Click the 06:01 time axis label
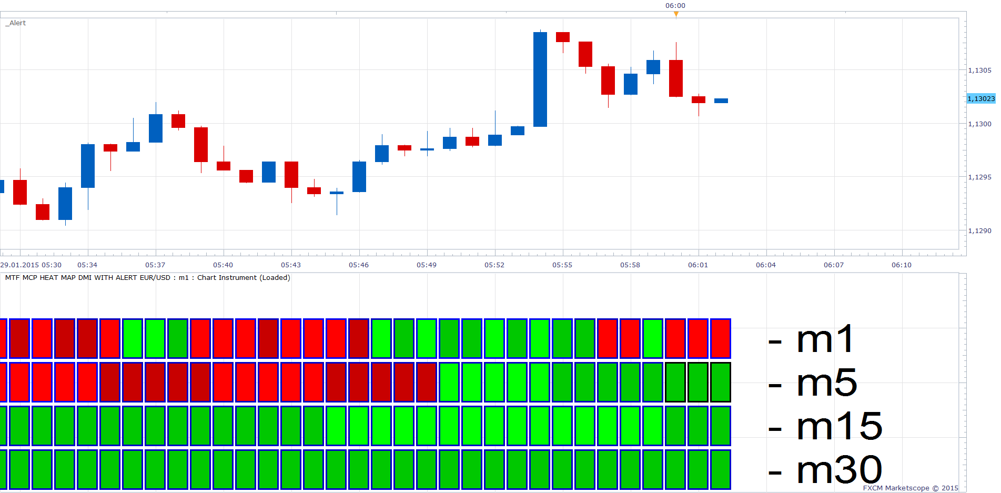This screenshot has width=1001, height=493. (x=698, y=265)
